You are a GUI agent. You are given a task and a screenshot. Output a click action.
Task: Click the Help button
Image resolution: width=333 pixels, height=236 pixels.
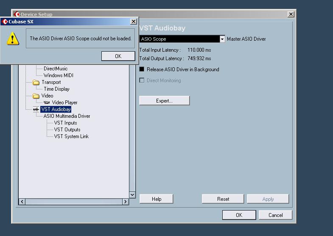pyautogui.click(x=156, y=199)
